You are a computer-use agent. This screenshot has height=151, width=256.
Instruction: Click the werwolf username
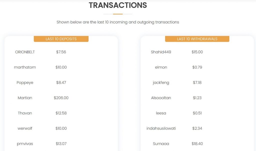(25, 128)
